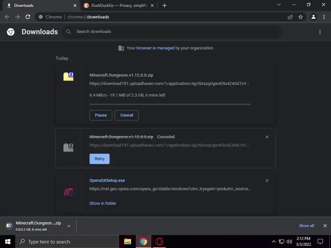Viewport: 331px width, 248px height.
Task: Select the Downloads tab
Action: coord(42,5)
